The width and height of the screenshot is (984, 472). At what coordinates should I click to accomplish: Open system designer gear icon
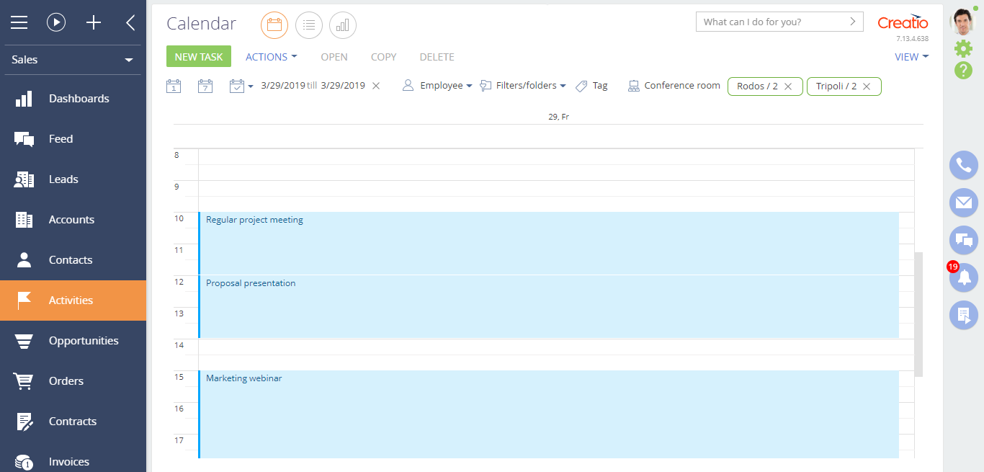click(963, 48)
